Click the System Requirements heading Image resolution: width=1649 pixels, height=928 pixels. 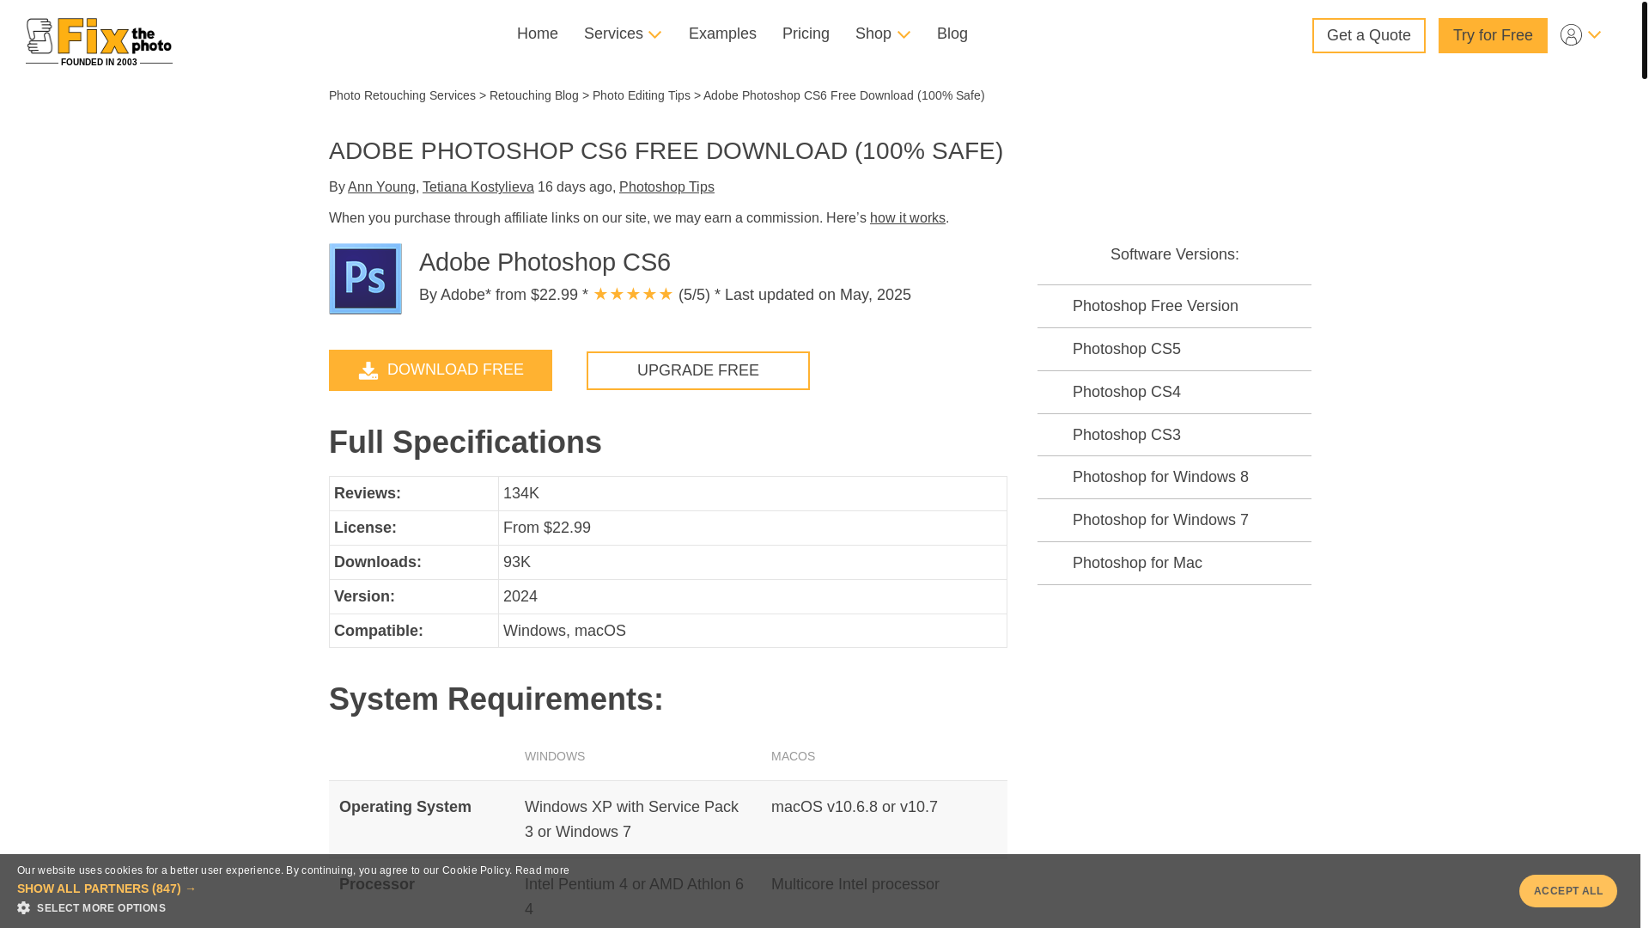click(496, 699)
